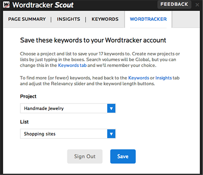
Task: Follow the 'Keywords tab' link in first paragraph
Action: click(x=72, y=65)
